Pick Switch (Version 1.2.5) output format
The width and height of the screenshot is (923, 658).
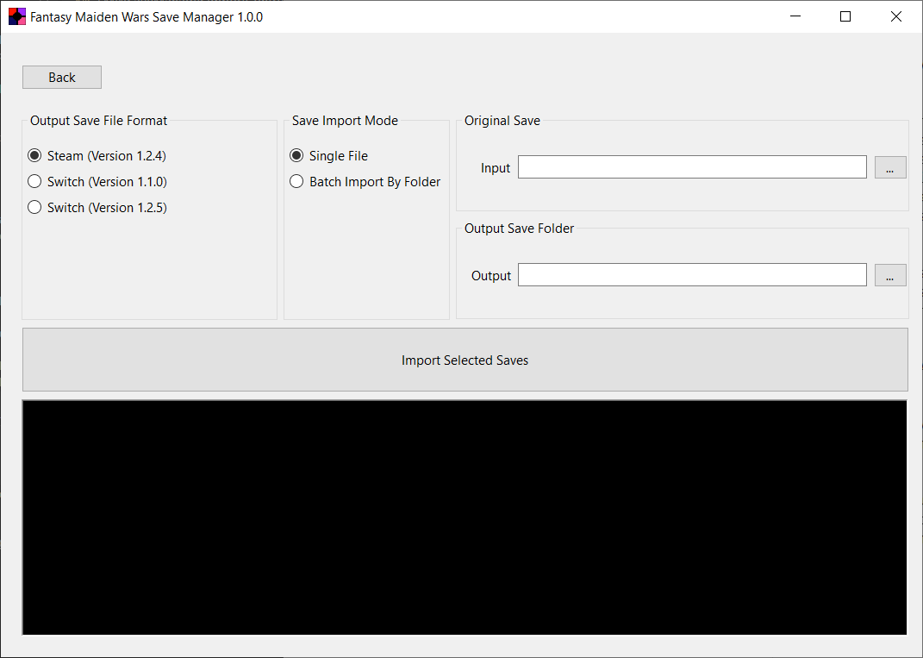click(x=97, y=207)
